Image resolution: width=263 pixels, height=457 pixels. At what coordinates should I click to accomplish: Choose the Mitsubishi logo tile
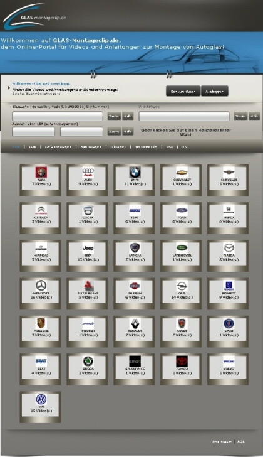click(x=87, y=294)
